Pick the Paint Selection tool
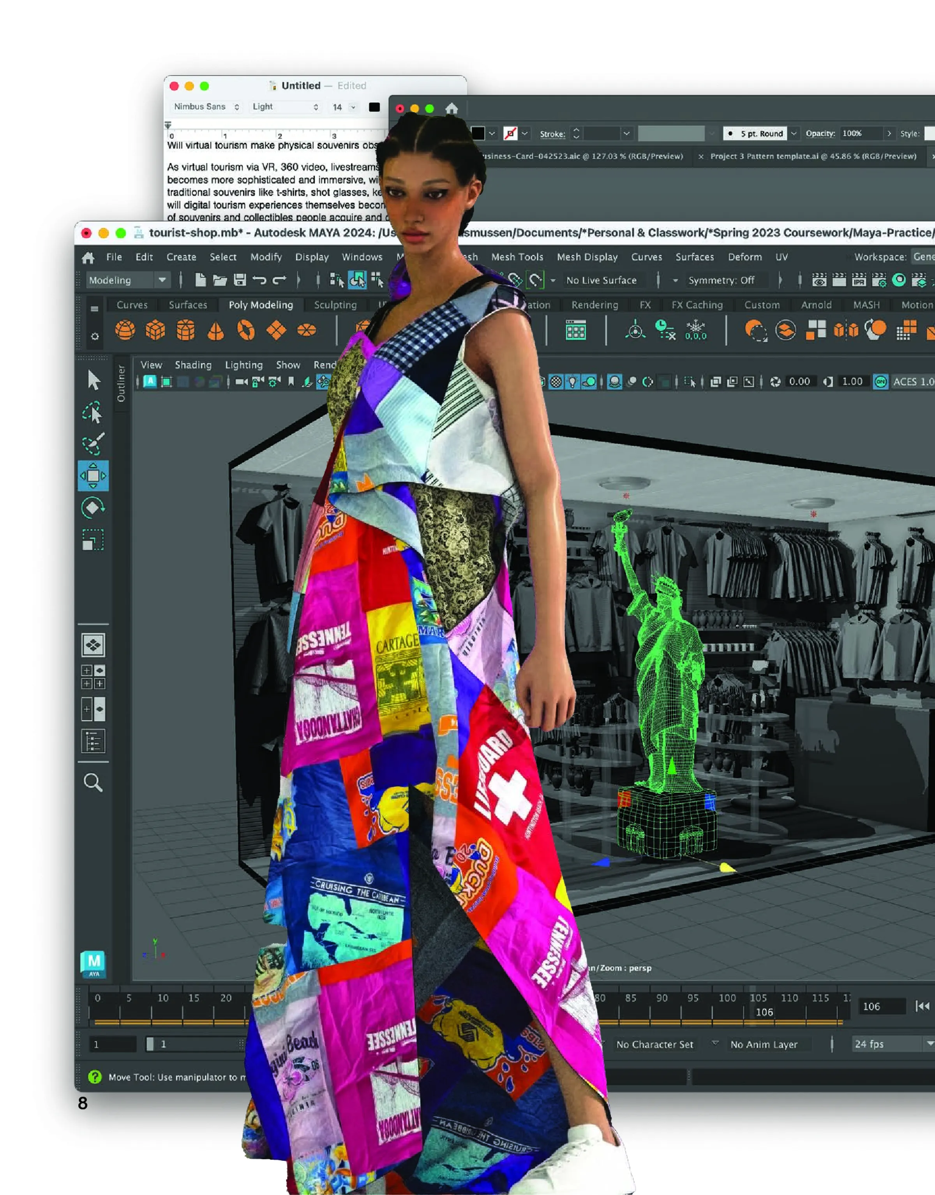 click(93, 445)
